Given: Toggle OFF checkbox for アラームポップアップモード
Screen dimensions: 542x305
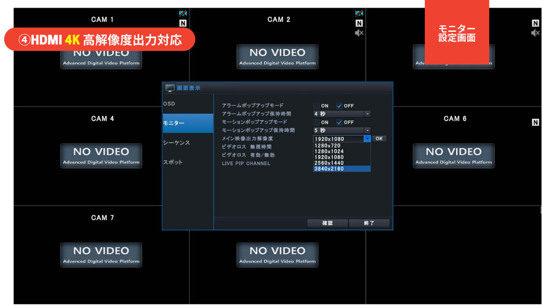Looking at the screenshot, I should pos(339,106).
